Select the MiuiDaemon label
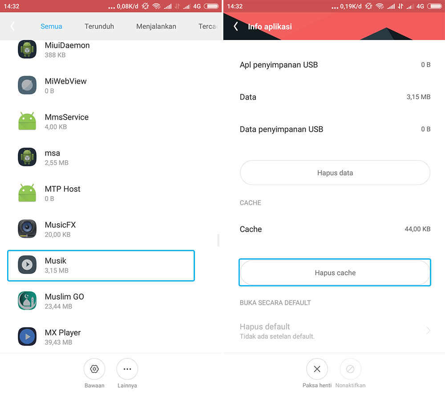 (x=67, y=45)
